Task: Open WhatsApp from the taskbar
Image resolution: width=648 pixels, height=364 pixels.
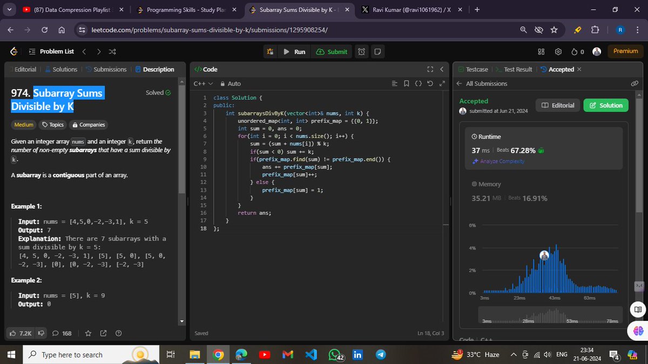Action: click(x=334, y=354)
